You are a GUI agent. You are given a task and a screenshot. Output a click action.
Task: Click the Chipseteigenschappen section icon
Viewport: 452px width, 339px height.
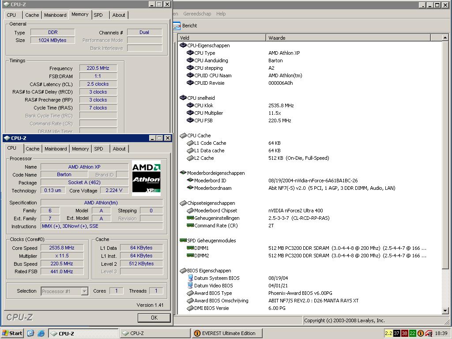tap(183, 203)
